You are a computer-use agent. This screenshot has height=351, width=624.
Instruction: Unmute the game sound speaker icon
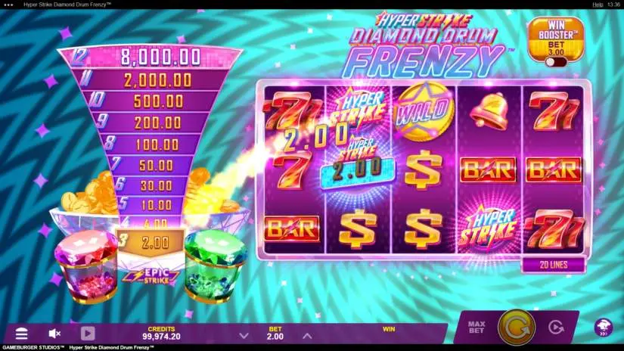[x=54, y=334]
